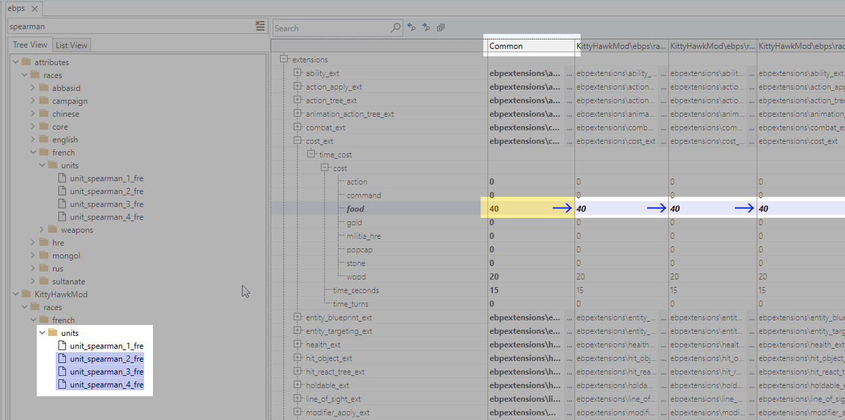The image size is (845, 420).
Task: Collapse the races folder under attributes
Action: (x=24, y=75)
